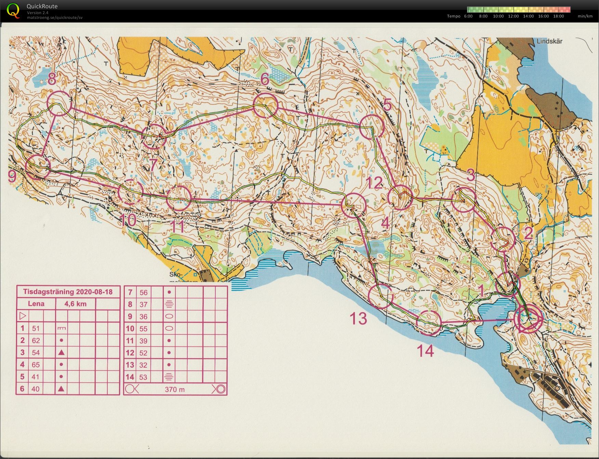
Task: Click control circle 8 on the map
Action: (x=59, y=103)
